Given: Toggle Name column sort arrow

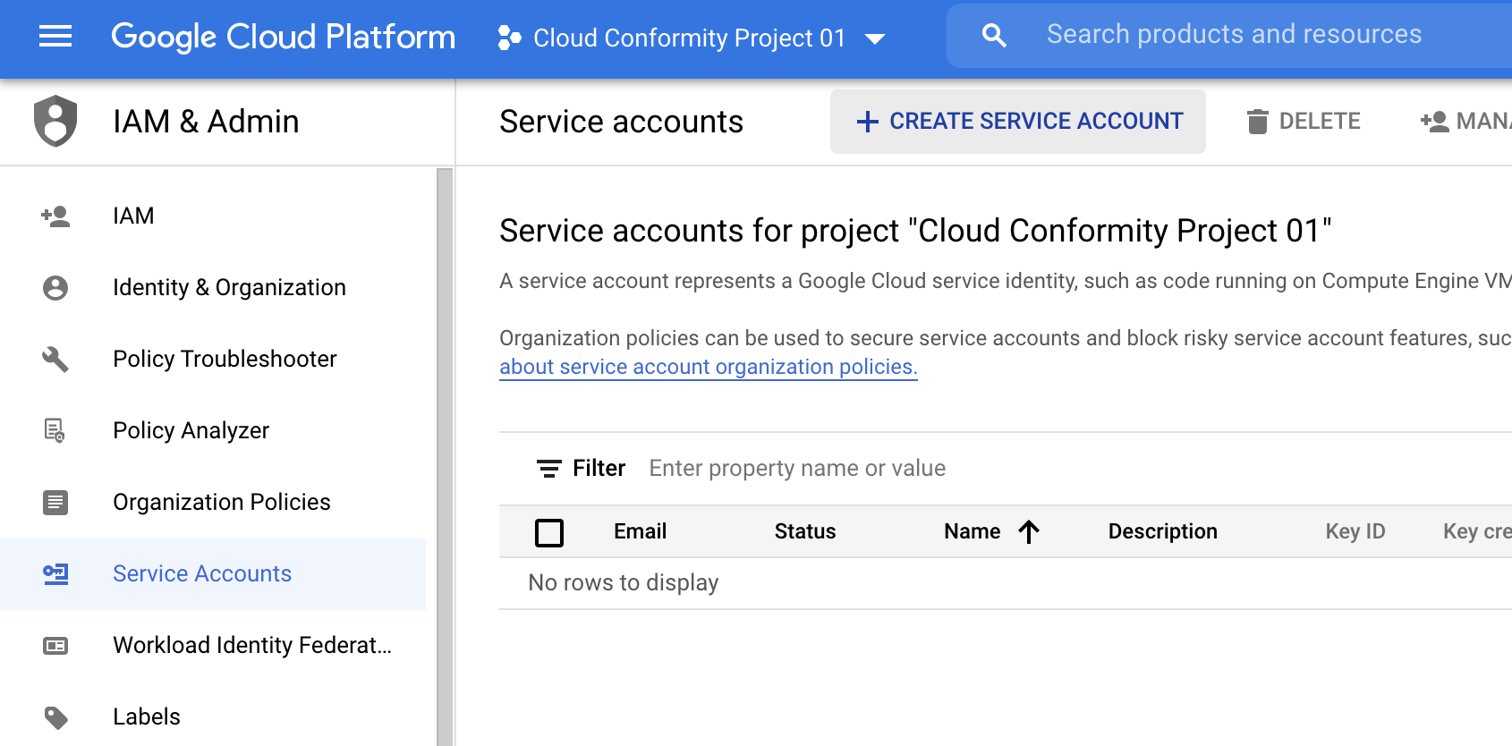Looking at the screenshot, I should (x=1029, y=532).
